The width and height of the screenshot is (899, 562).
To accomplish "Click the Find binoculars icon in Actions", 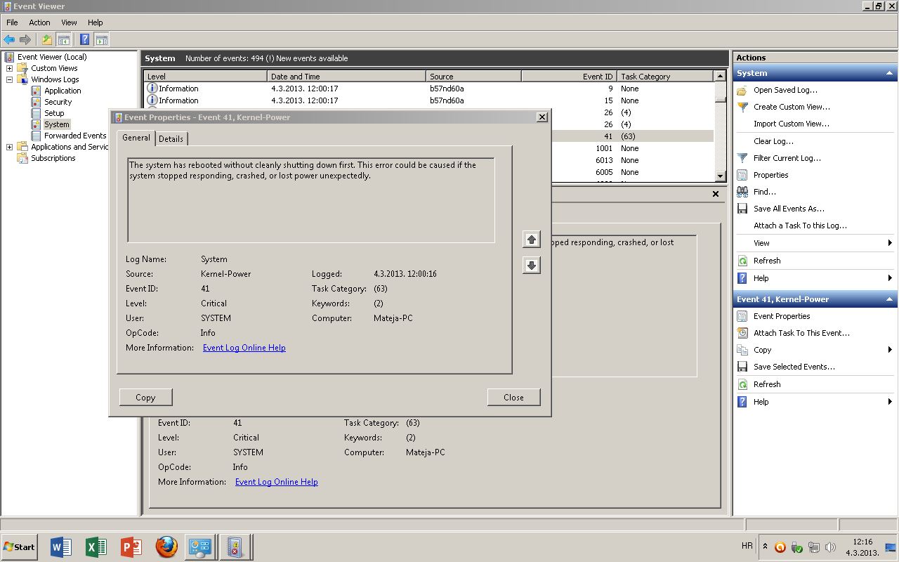I will click(x=742, y=192).
